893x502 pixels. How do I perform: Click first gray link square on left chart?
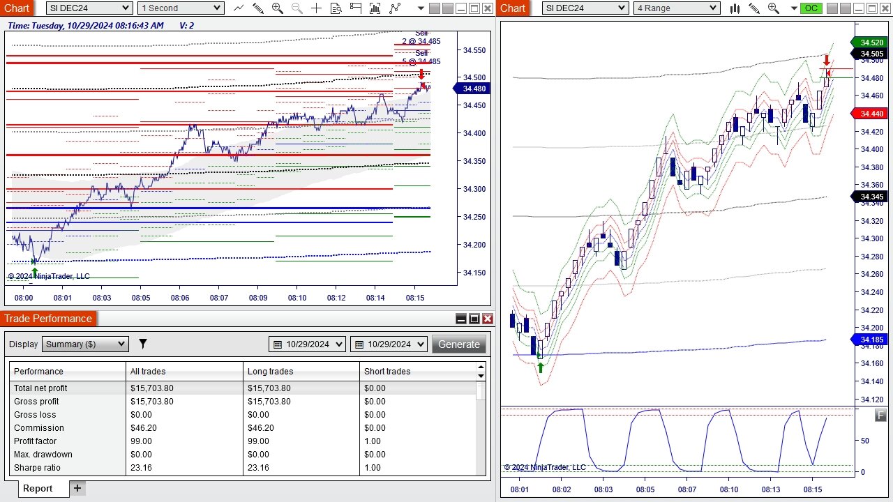pyautogui.click(x=435, y=8)
